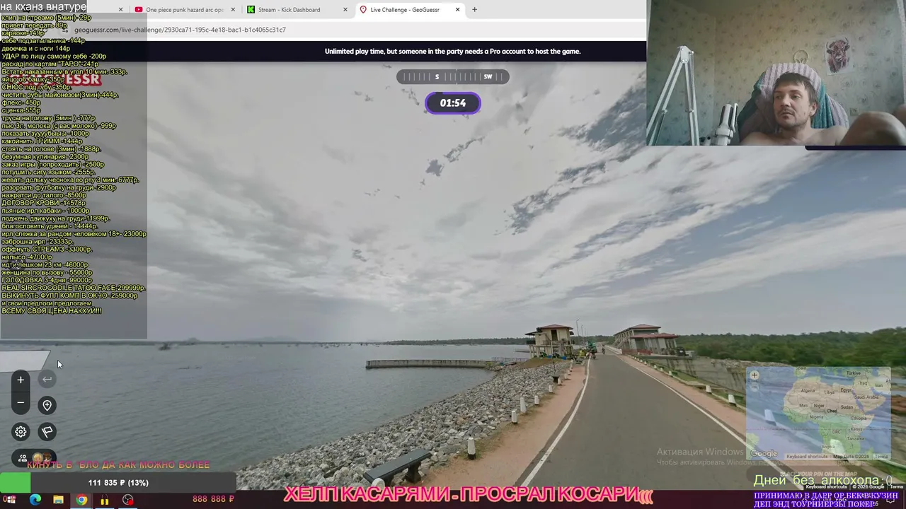Open the party members panel
The width and height of the screenshot is (906, 509).
(x=33, y=458)
